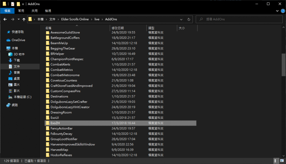Click 本機 breadcrumb in address bar
Screen dimensions: 286x164
point(40,19)
